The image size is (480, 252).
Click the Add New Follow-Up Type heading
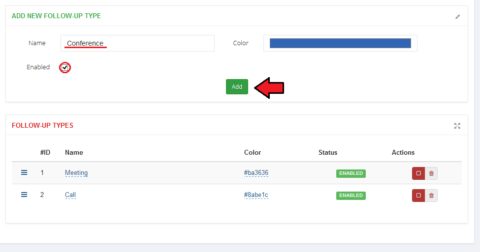[56, 16]
